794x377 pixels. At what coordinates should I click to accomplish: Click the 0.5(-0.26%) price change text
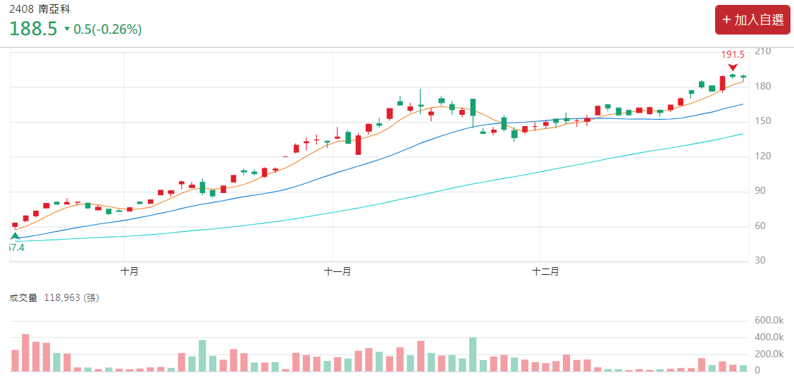point(108,29)
